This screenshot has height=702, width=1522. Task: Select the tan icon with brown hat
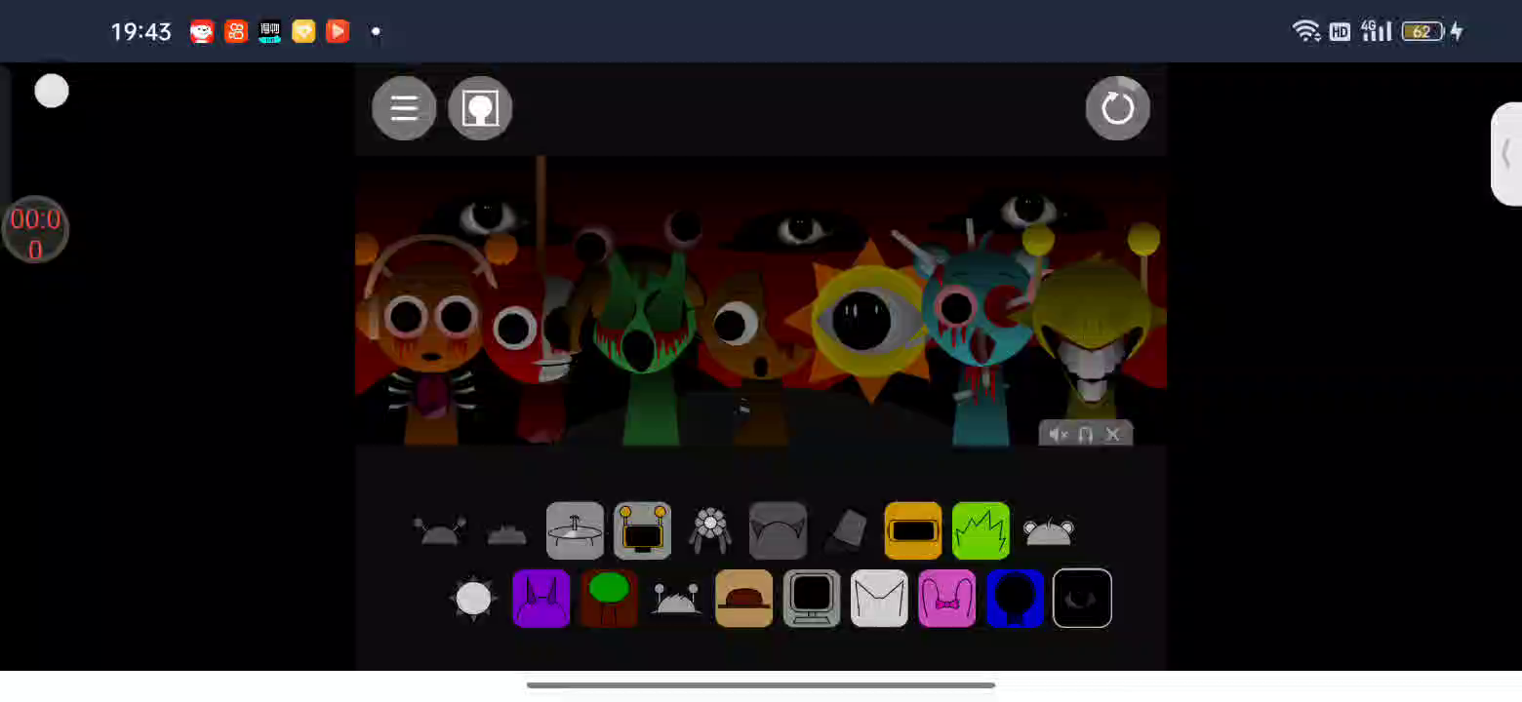point(744,599)
